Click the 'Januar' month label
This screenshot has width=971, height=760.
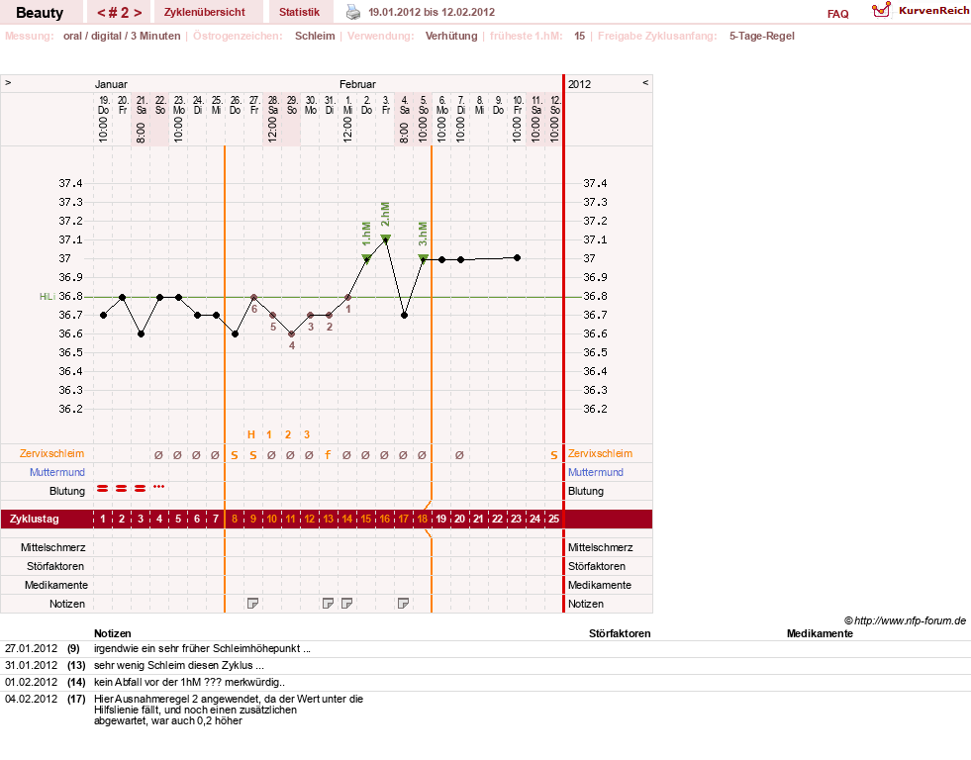click(111, 84)
